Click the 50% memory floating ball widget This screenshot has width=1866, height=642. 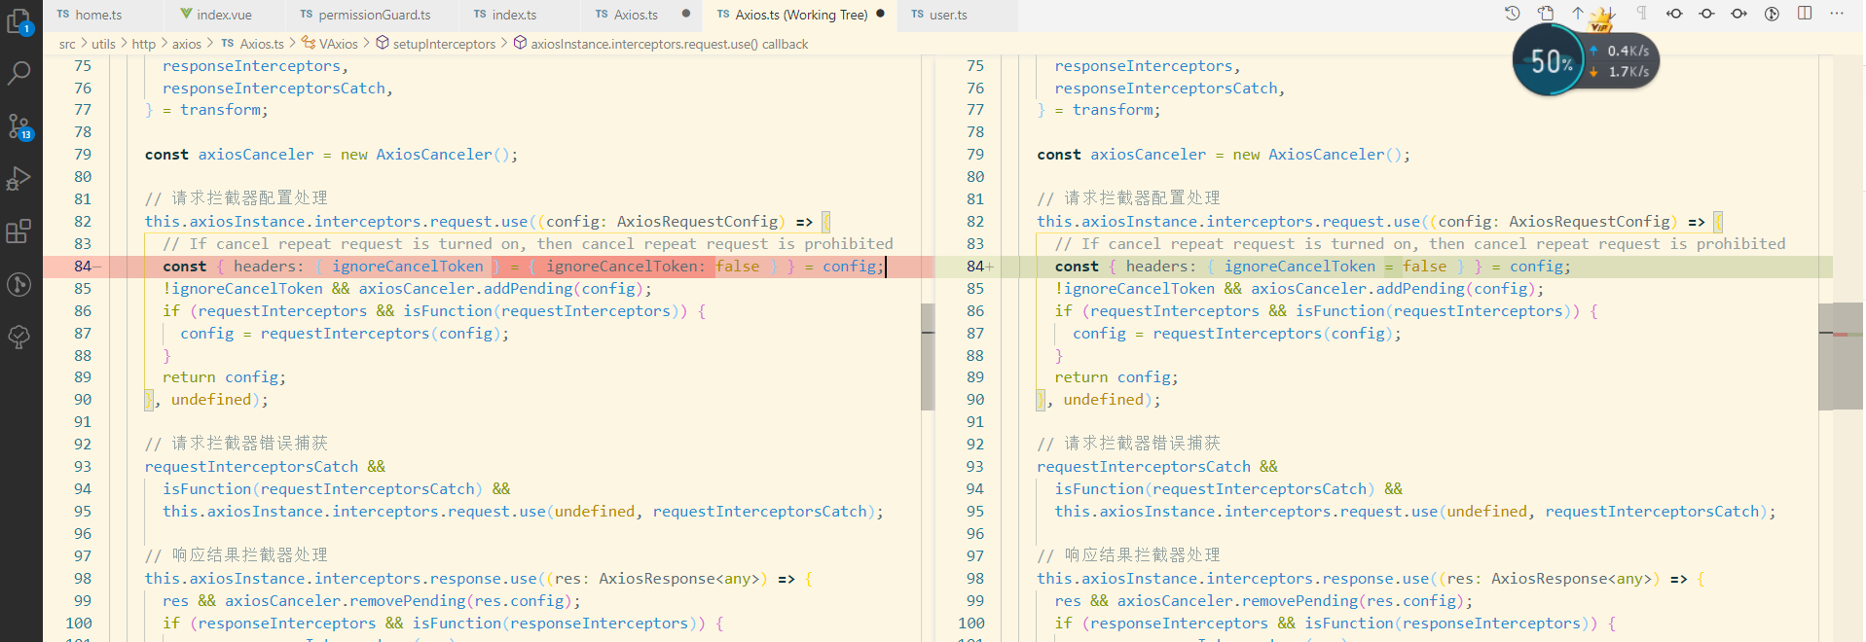coord(1549,61)
